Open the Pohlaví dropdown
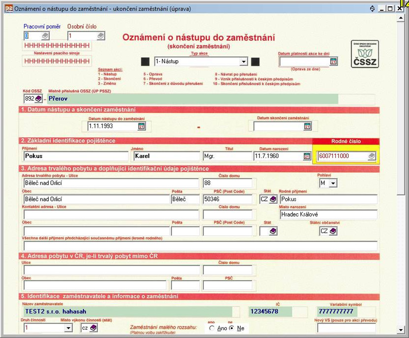Viewport: 409px width, 338px height. [333, 183]
